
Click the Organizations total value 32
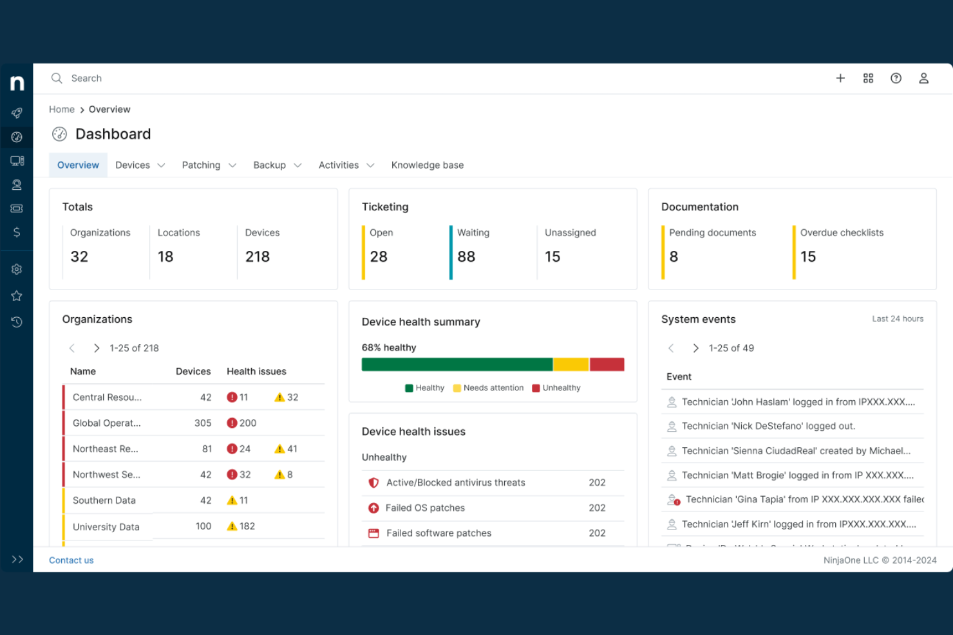click(x=79, y=257)
